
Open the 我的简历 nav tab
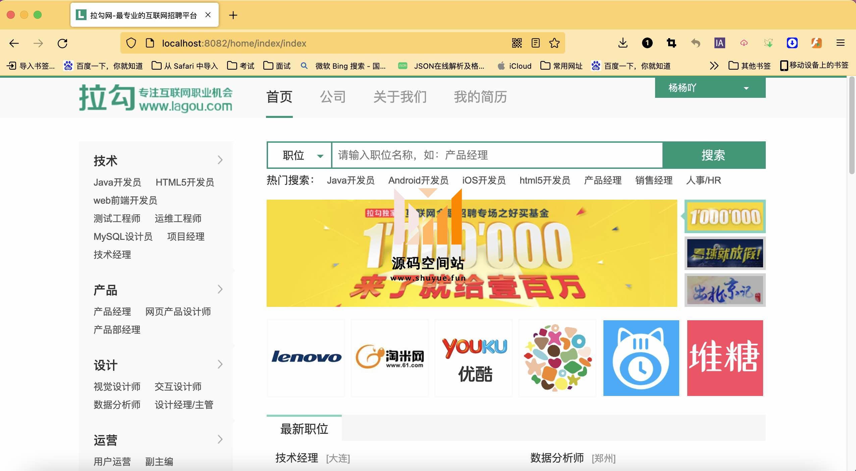481,97
